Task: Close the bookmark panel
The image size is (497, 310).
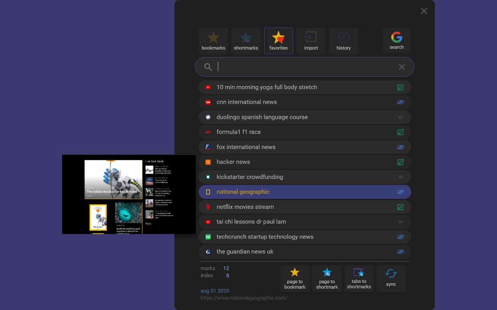Action: (x=424, y=11)
